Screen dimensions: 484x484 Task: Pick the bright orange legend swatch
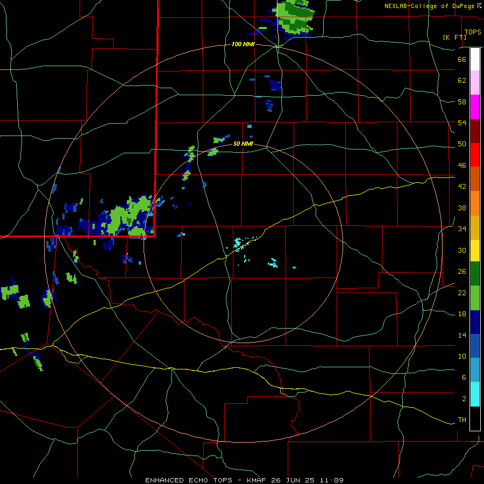tap(475, 203)
